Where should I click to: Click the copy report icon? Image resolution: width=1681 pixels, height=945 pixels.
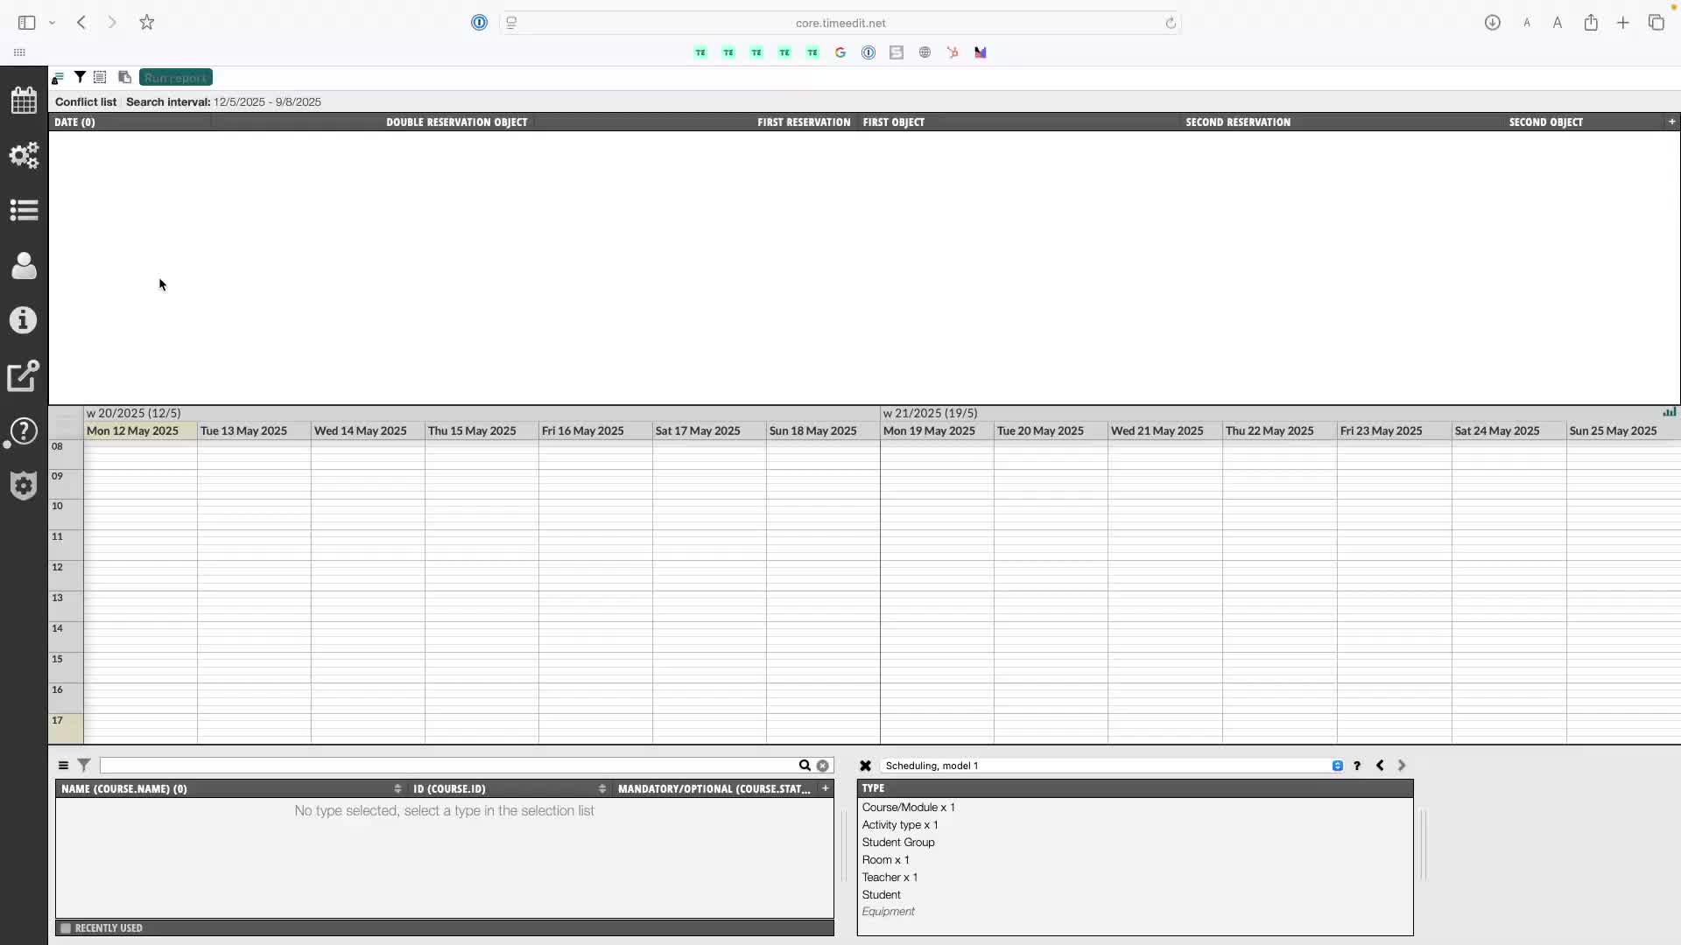(124, 77)
